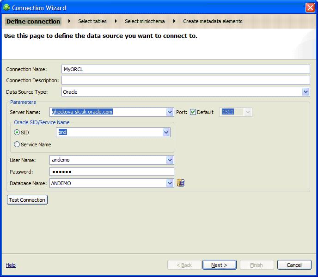
Task: Click the Test Connection button
Action: [27, 200]
